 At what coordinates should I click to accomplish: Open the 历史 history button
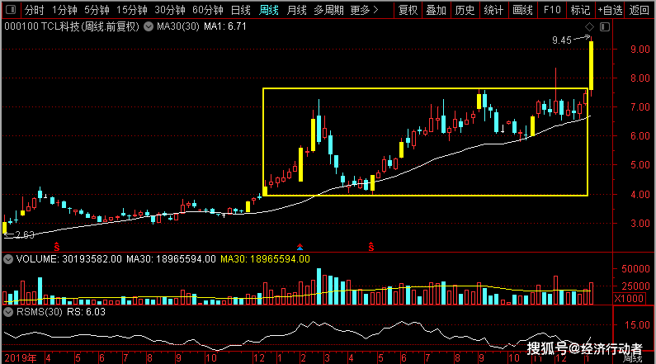(x=465, y=10)
